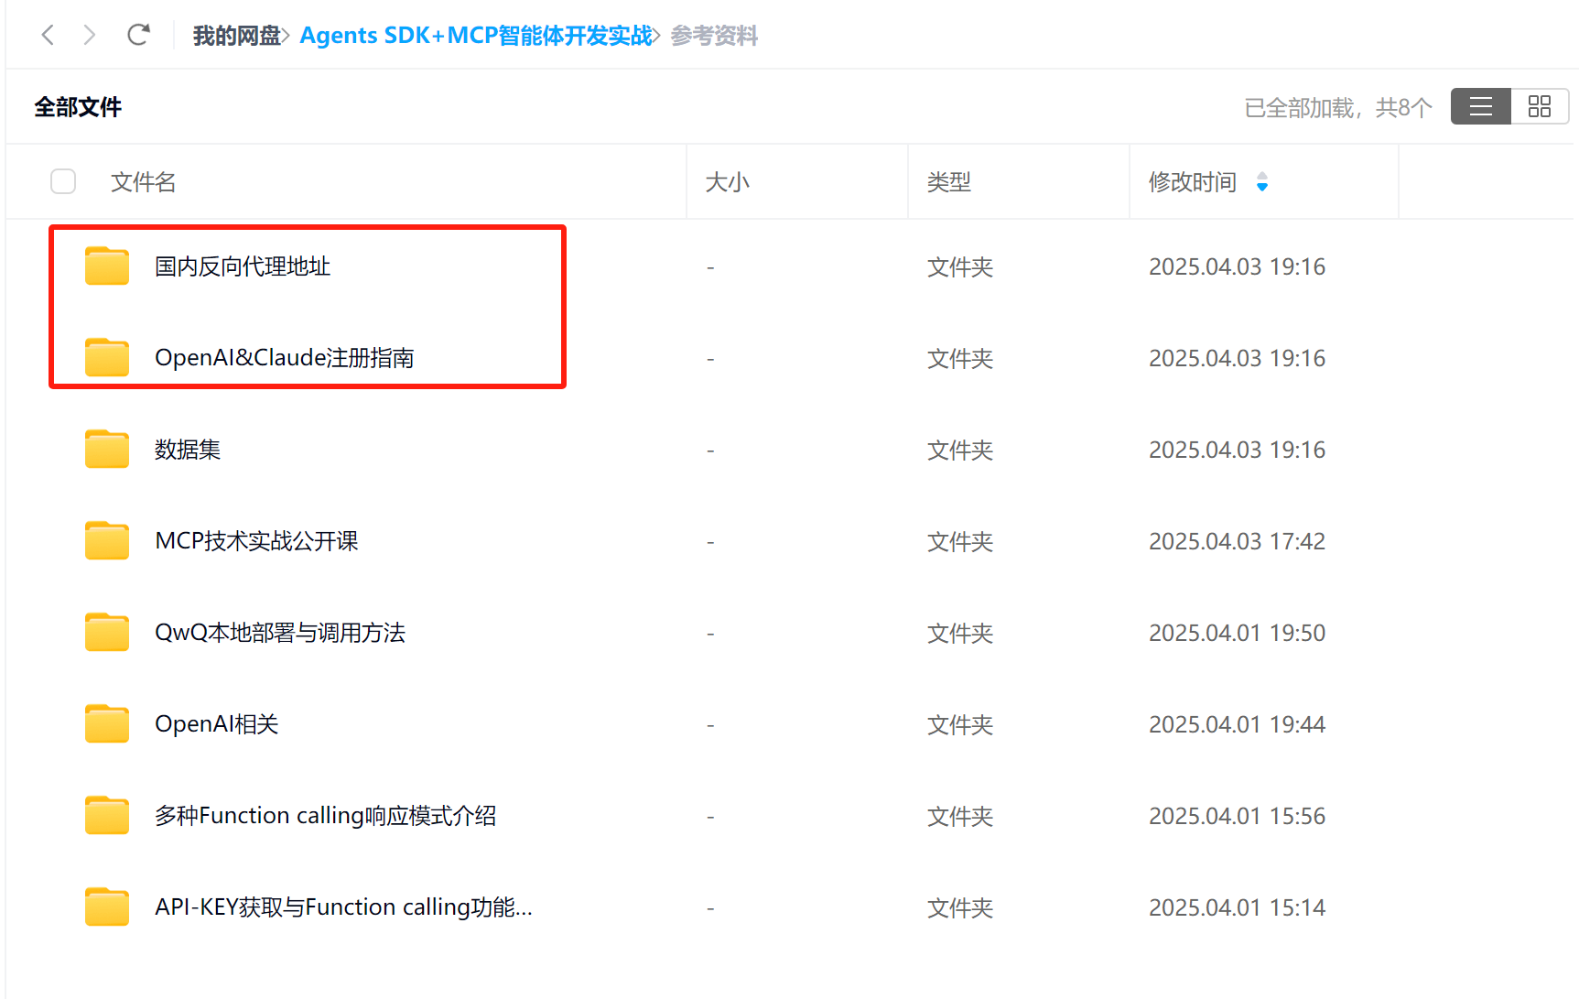
Task: Click the 类型 column header
Action: point(948,182)
